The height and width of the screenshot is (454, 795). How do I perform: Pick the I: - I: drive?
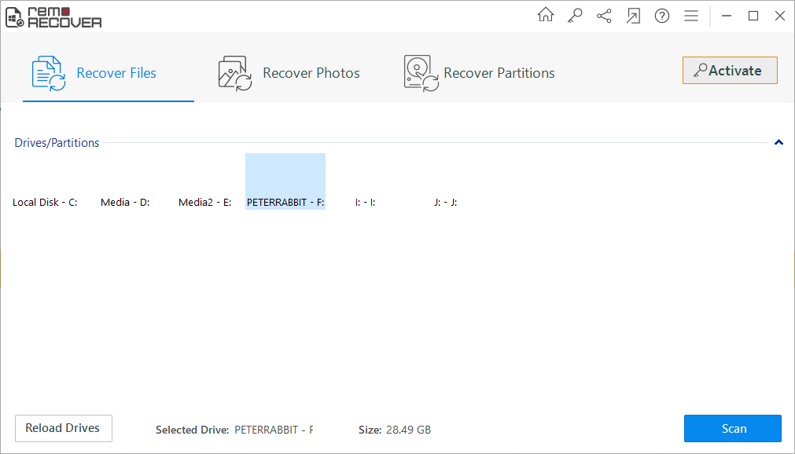point(365,202)
